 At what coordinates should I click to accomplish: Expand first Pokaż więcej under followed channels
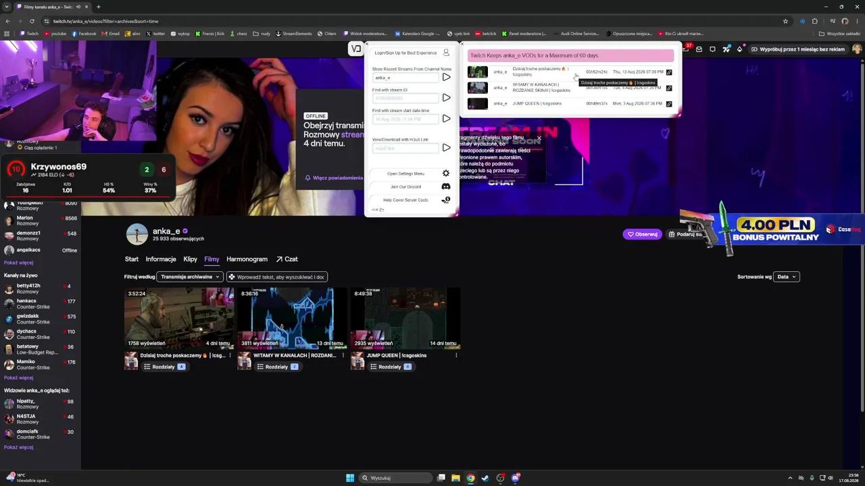(18, 263)
